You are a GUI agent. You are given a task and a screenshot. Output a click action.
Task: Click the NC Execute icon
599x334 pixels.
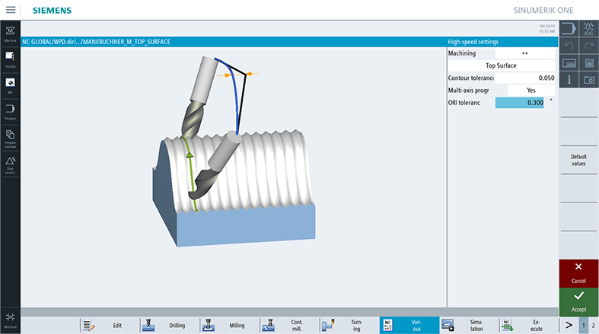tap(508, 325)
